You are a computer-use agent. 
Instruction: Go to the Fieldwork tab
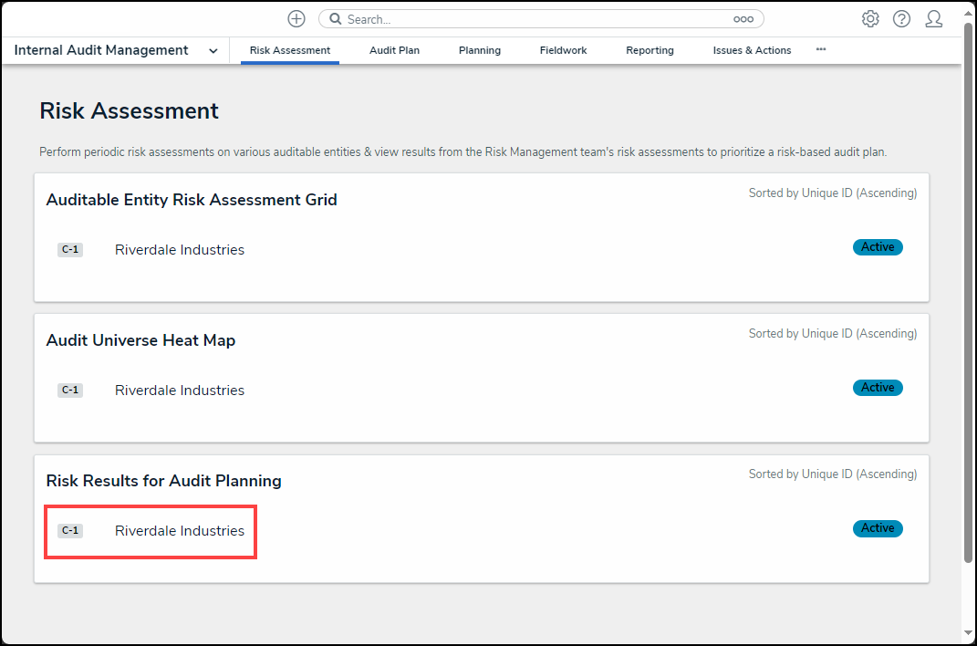(563, 51)
